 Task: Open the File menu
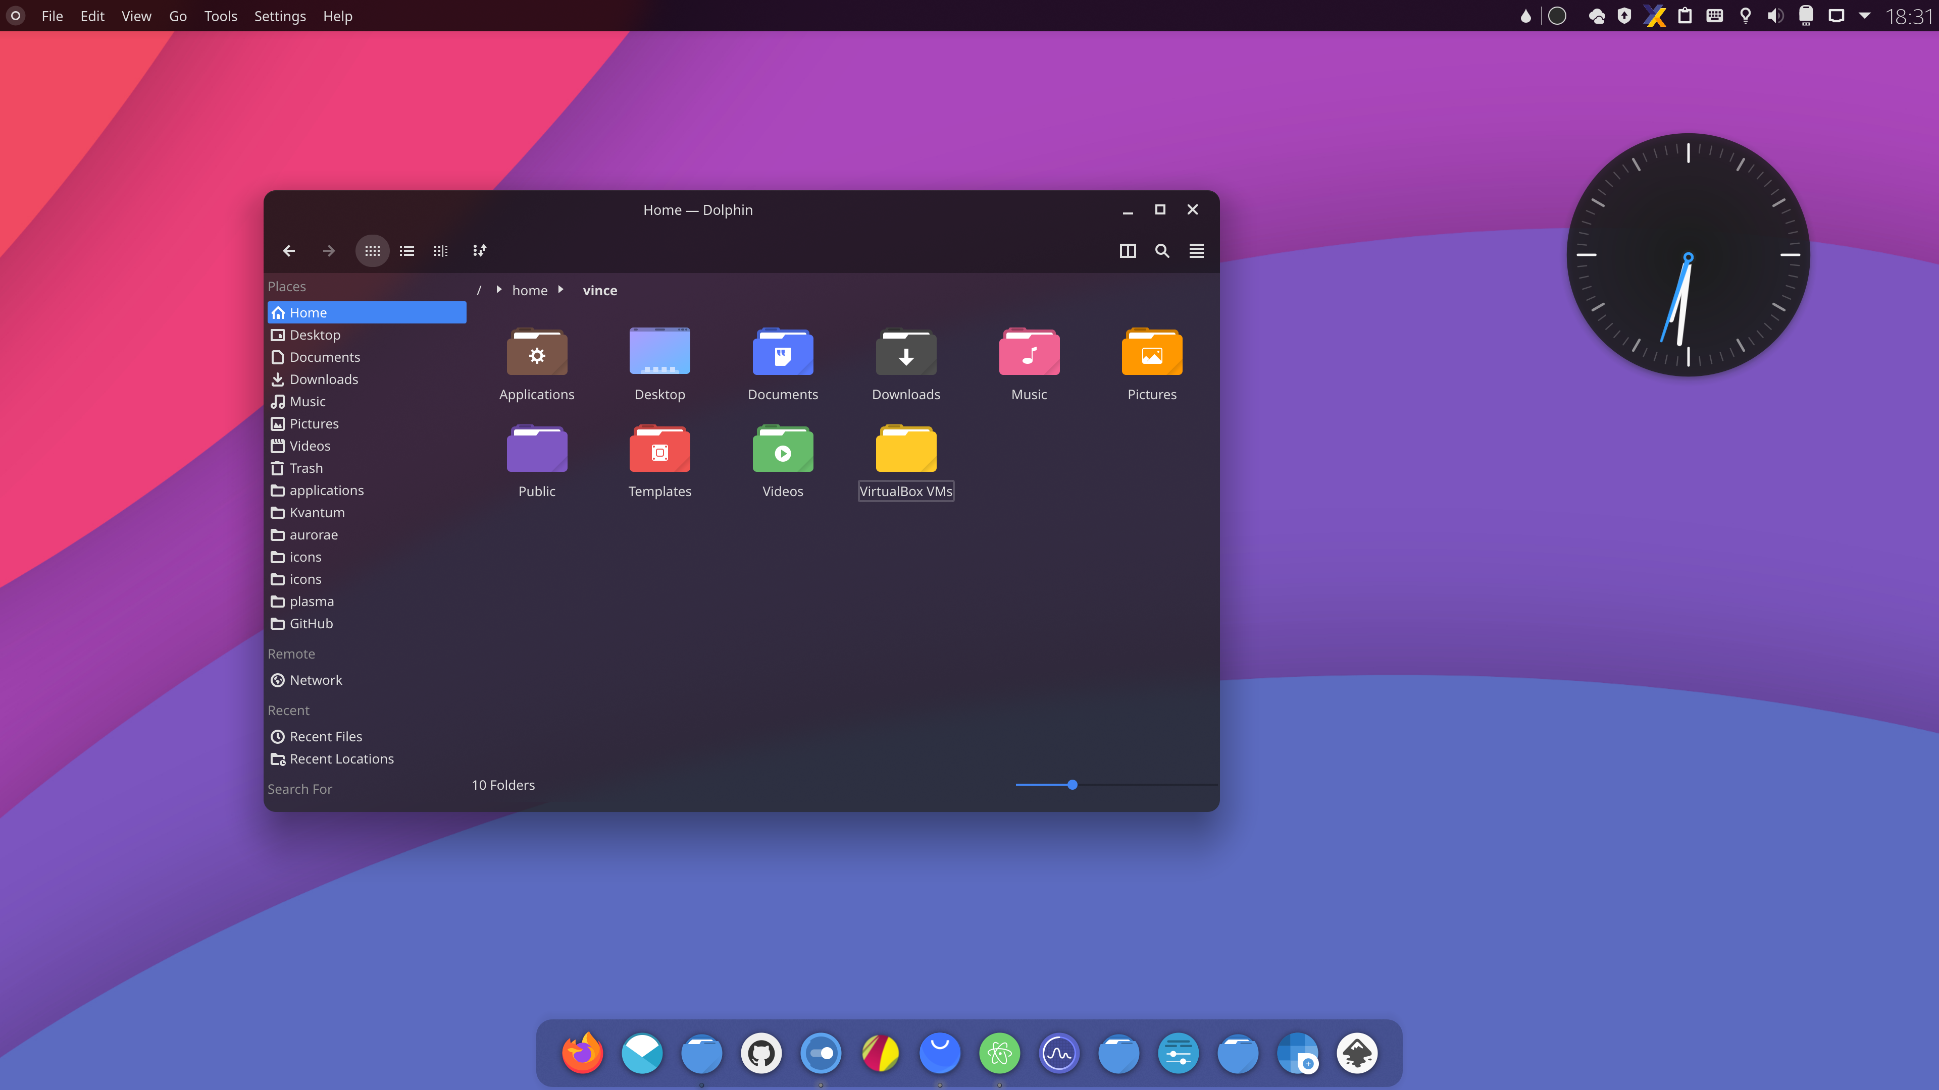coord(52,16)
